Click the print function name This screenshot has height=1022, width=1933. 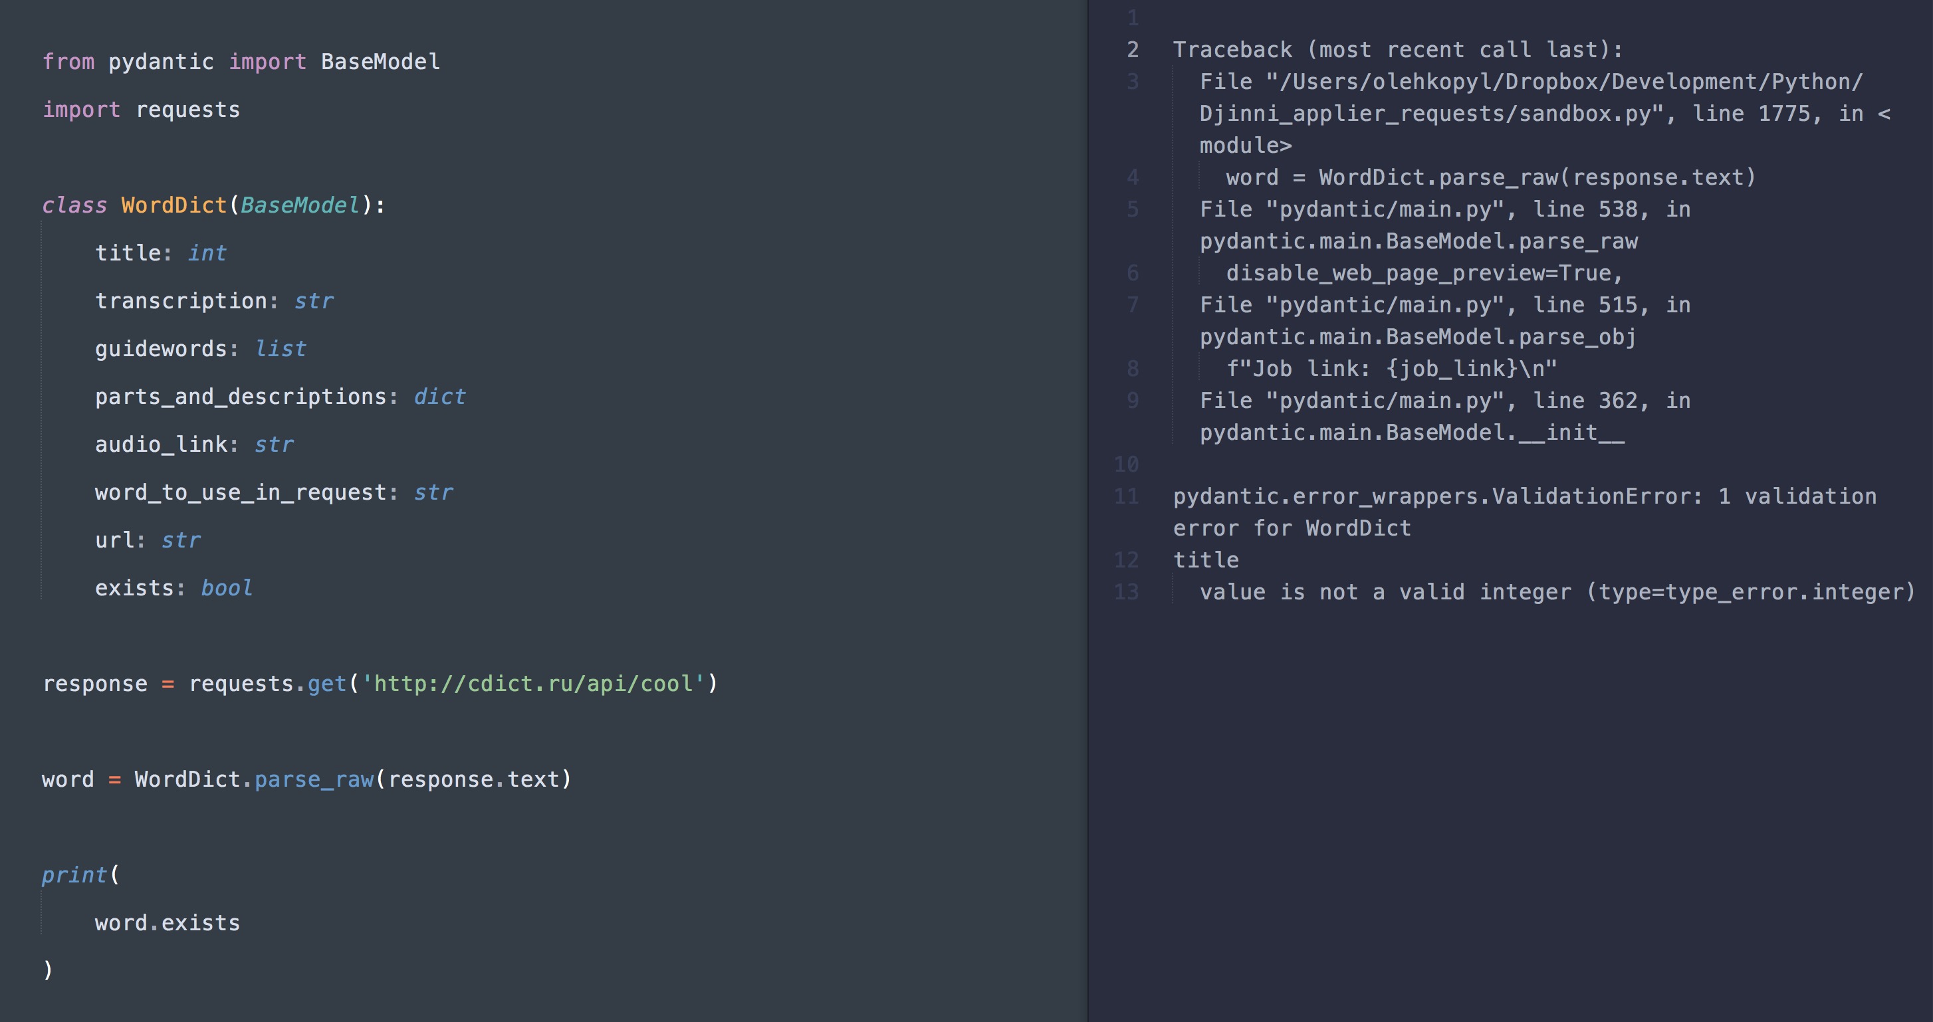tap(74, 875)
